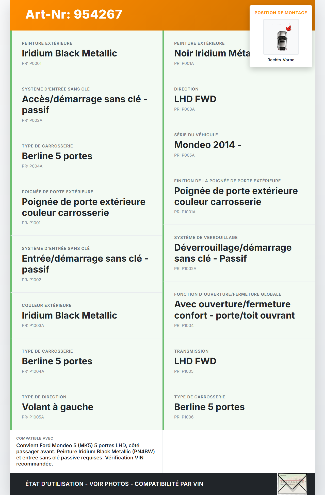Click the Art-Nr: 954267 heading
The image size is (325, 495).
(74, 14)
